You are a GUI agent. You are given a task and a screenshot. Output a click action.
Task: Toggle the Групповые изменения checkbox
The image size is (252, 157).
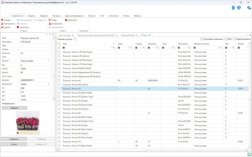(x=201, y=39)
